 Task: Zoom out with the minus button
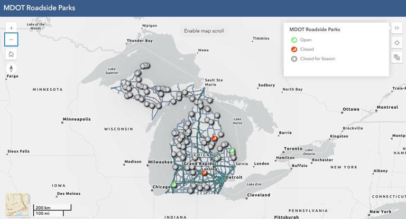pyautogui.click(x=11, y=40)
